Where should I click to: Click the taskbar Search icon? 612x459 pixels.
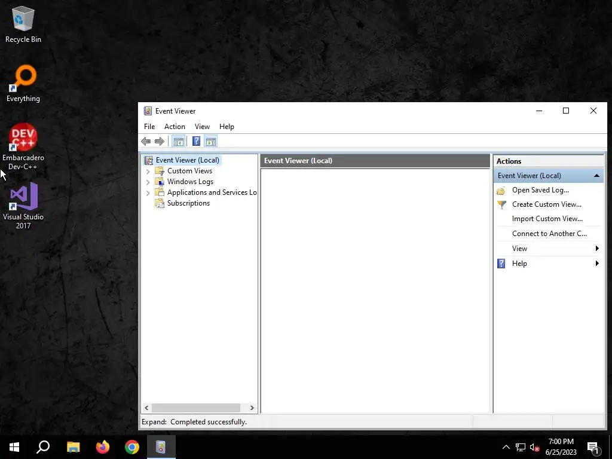click(x=43, y=447)
